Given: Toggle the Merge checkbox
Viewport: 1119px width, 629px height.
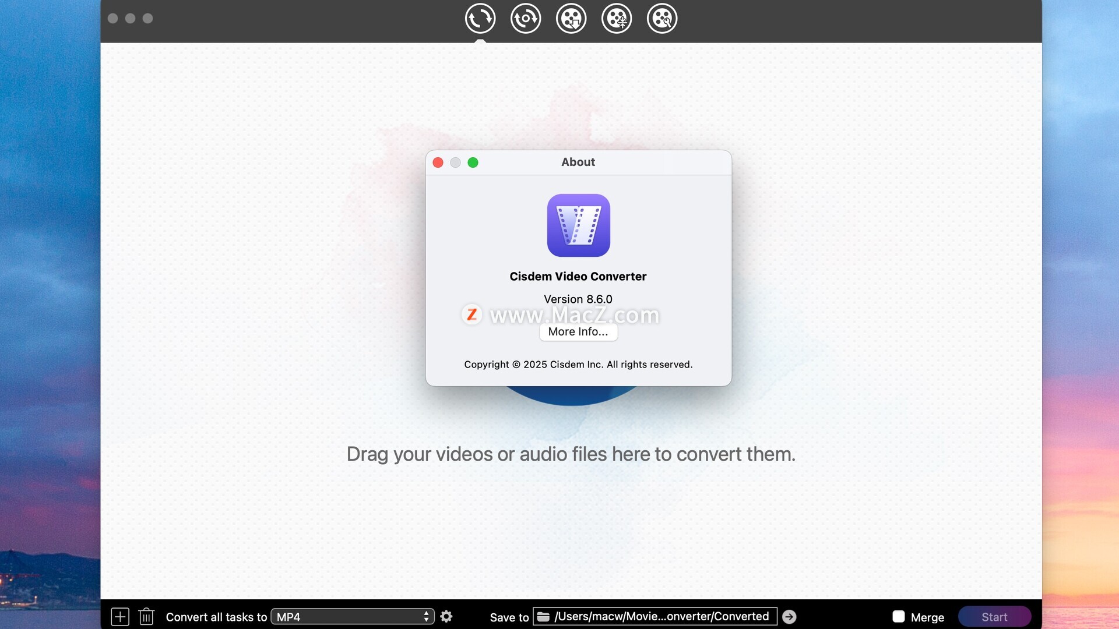Looking at the screenshot, I should pyautogui.click(x=899, y=617).
